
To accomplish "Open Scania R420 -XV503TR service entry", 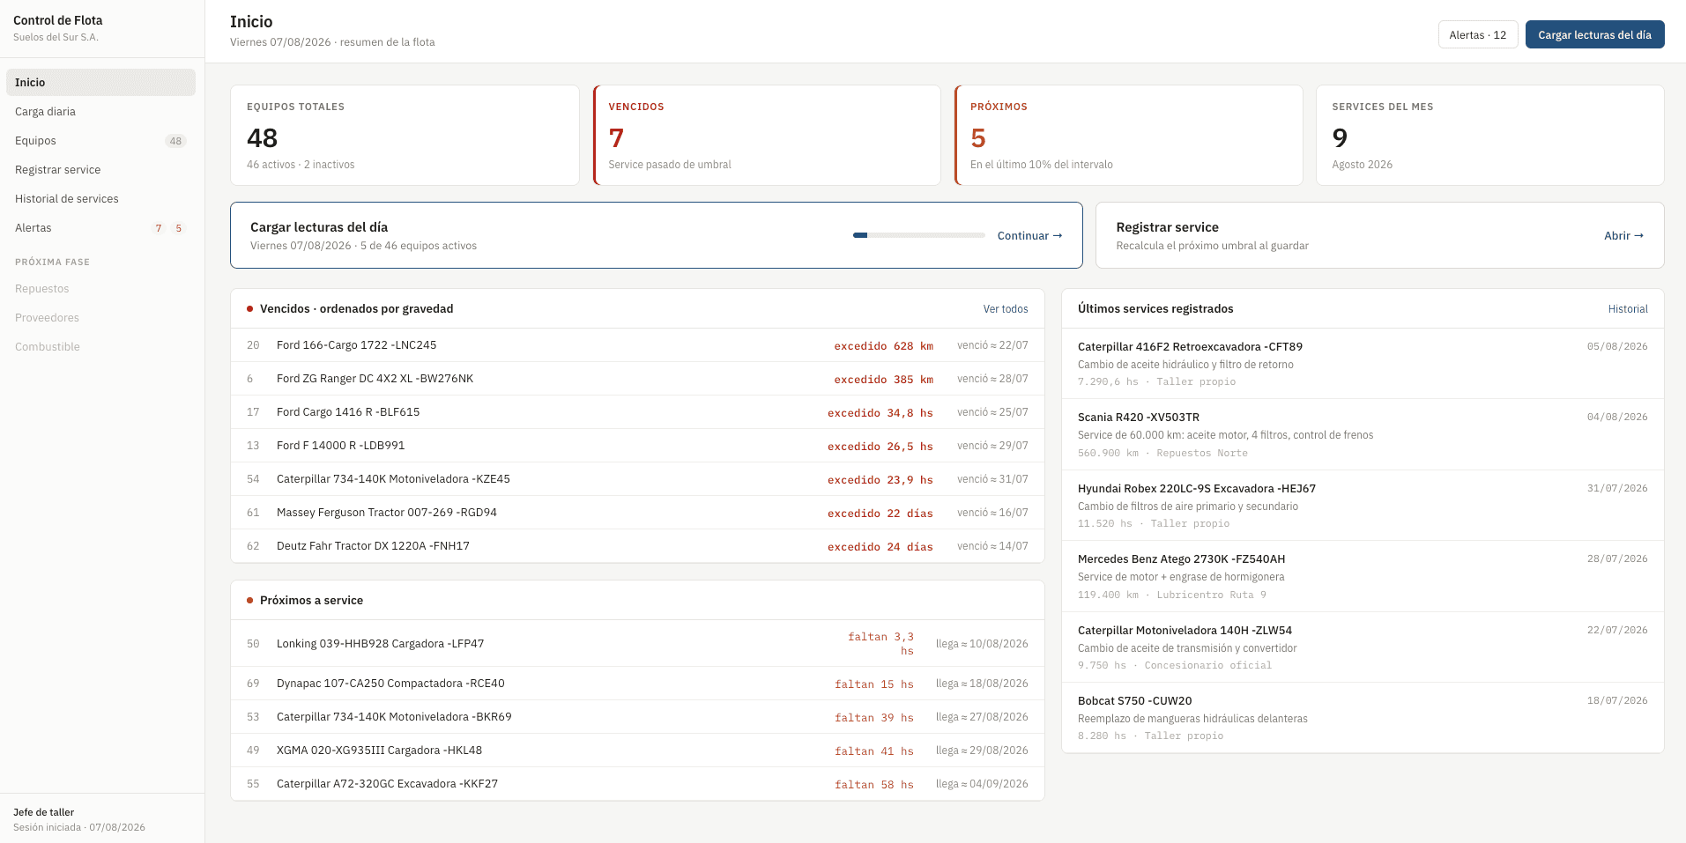I will (1363, 434).
